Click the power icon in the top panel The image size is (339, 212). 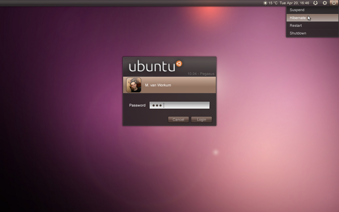(x=334, y=3)
